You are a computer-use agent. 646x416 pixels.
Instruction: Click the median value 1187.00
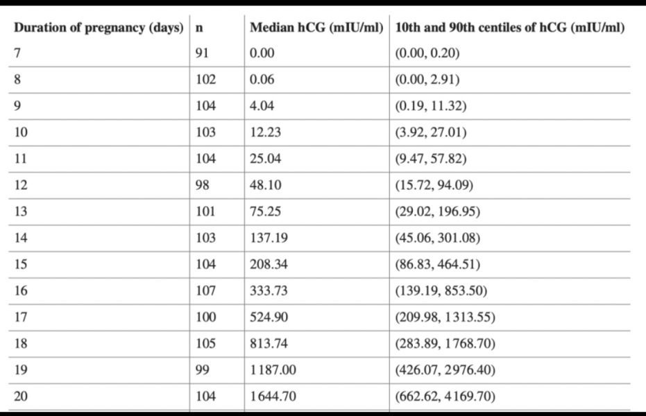click(x=273, y=370)
